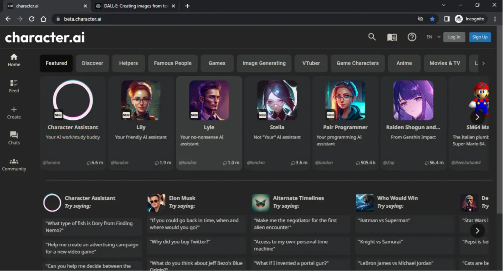Switch to the Helpers tab
The width and height of the screenshot is (503, 271).
129,63
